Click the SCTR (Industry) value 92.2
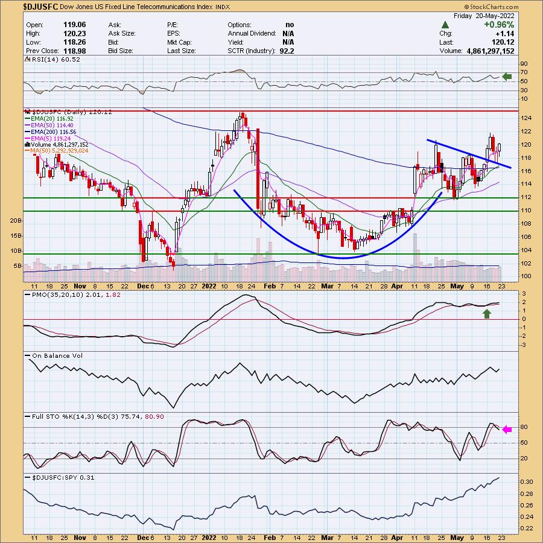The width and height of the screenshot is (543, 543). 287,51
